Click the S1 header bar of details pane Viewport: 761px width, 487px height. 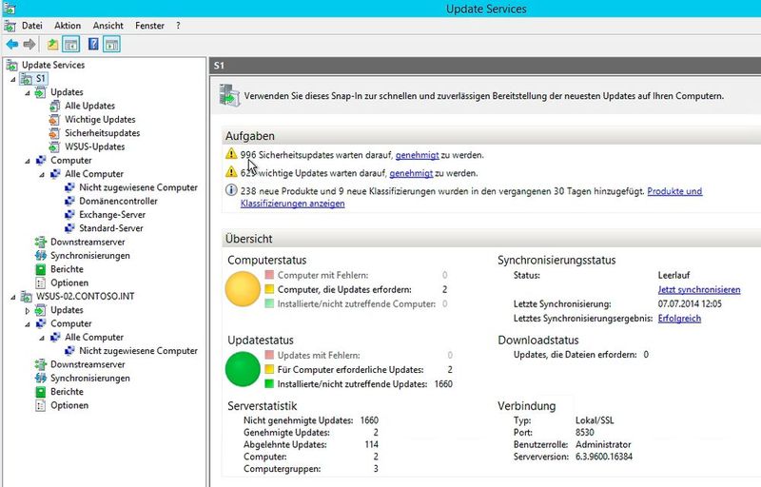point(485,65)
